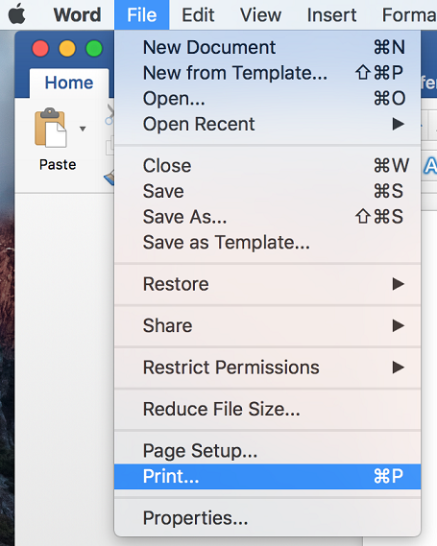Choose Reduce File Size… entry
This screenshot has width=437, height=546.
pos(267,409)
